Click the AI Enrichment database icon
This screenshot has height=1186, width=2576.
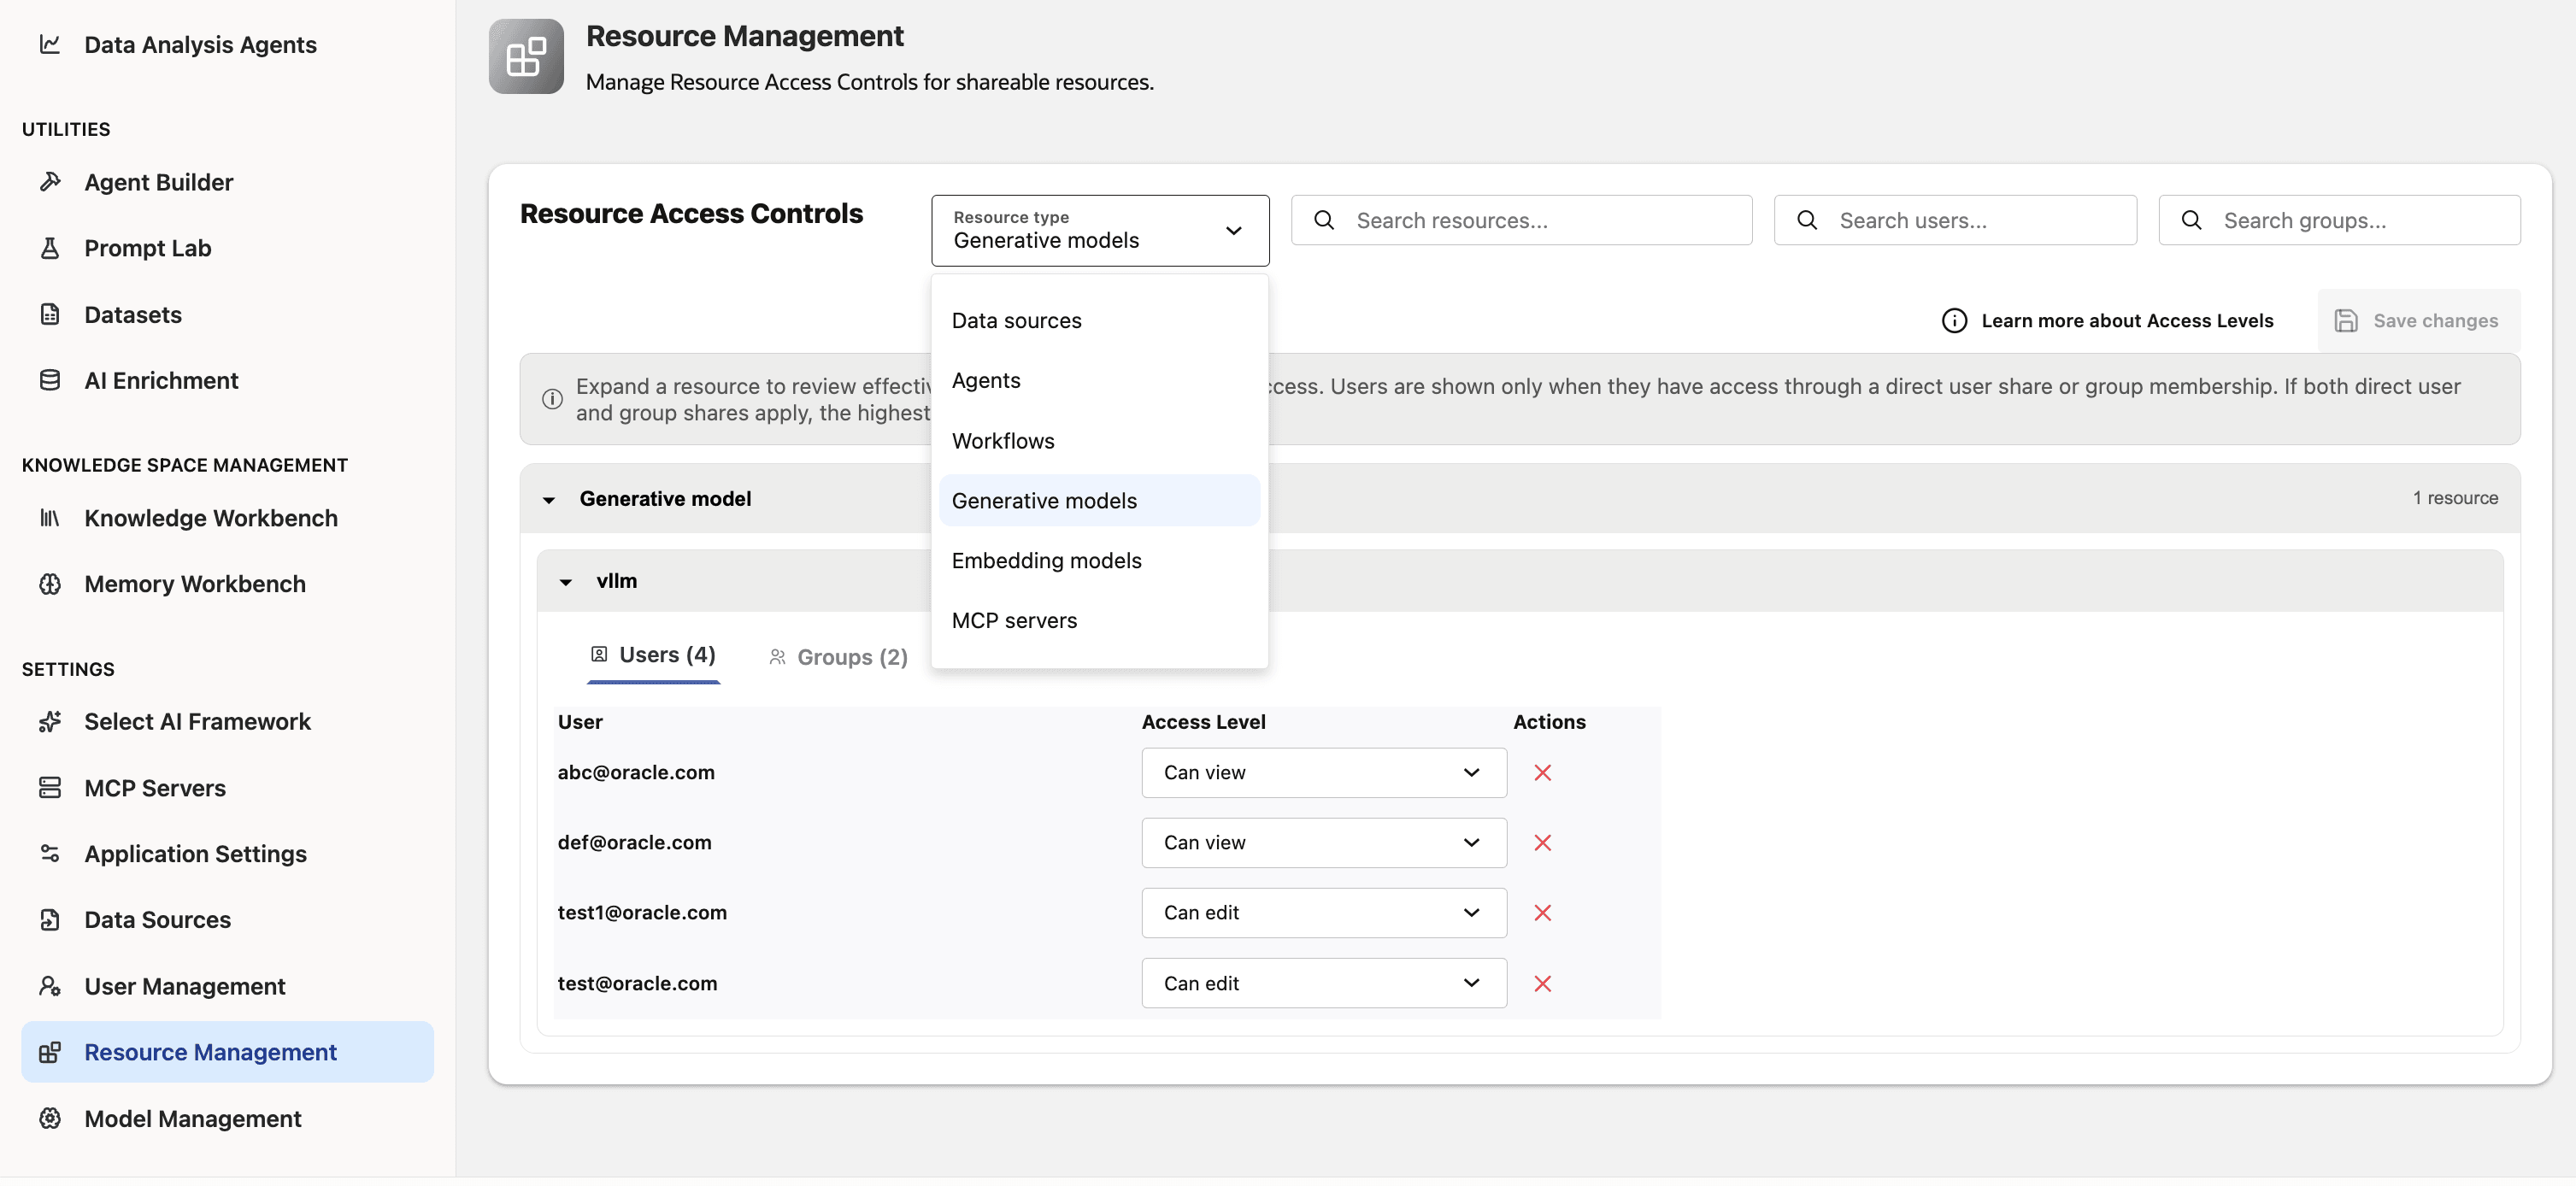(x=50, y=380)
